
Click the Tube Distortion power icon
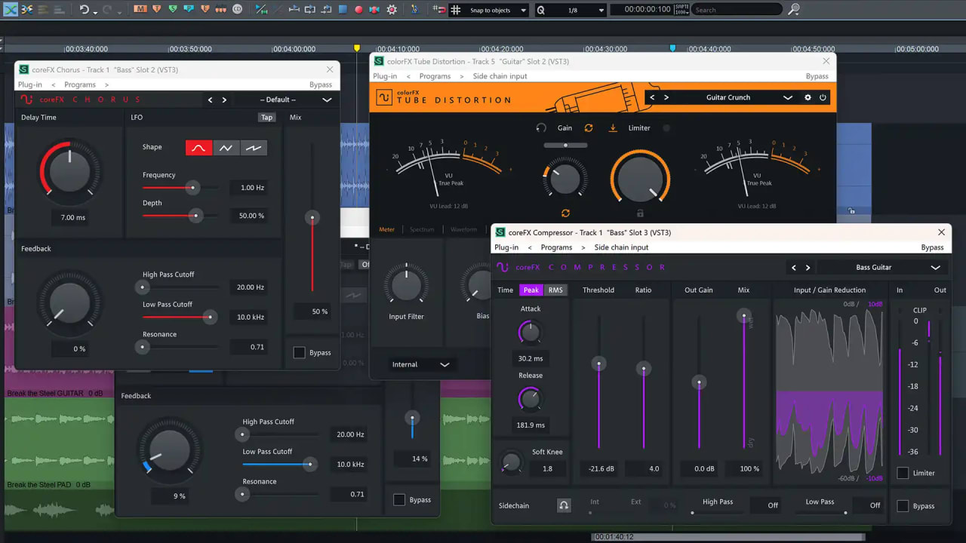click(x=823, y=97)
